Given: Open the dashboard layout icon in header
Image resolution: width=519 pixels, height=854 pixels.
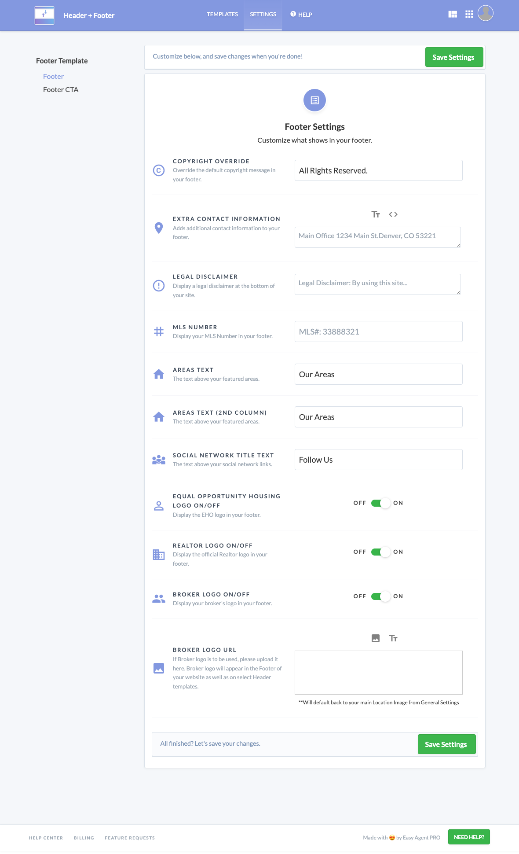Looking at the screenshot, I should pos(453,14).
